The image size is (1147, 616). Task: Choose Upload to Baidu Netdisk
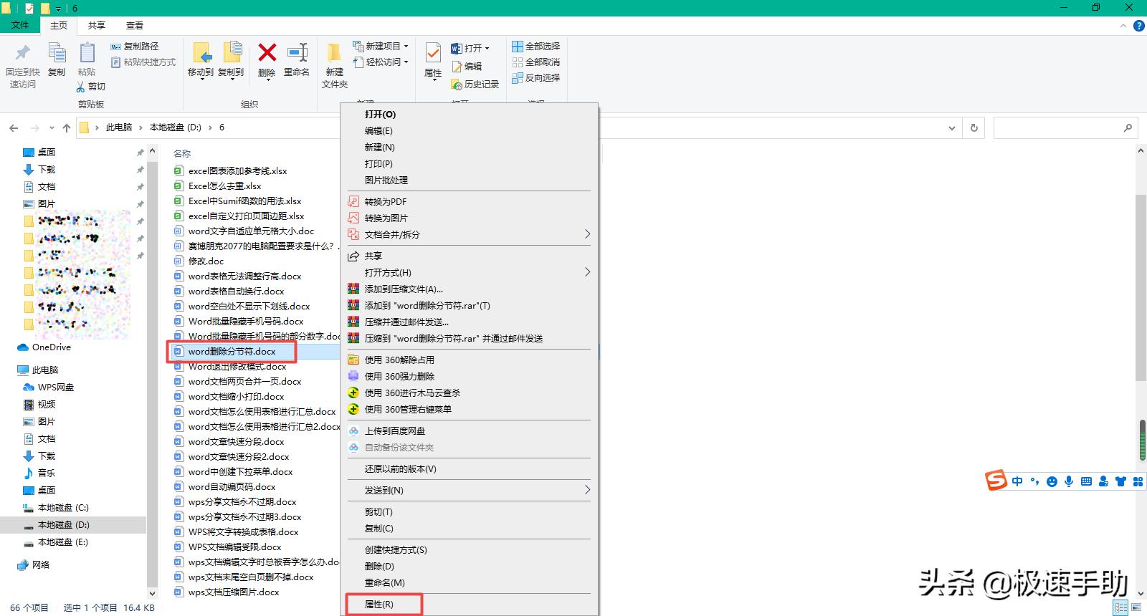[x=470, y=430]
